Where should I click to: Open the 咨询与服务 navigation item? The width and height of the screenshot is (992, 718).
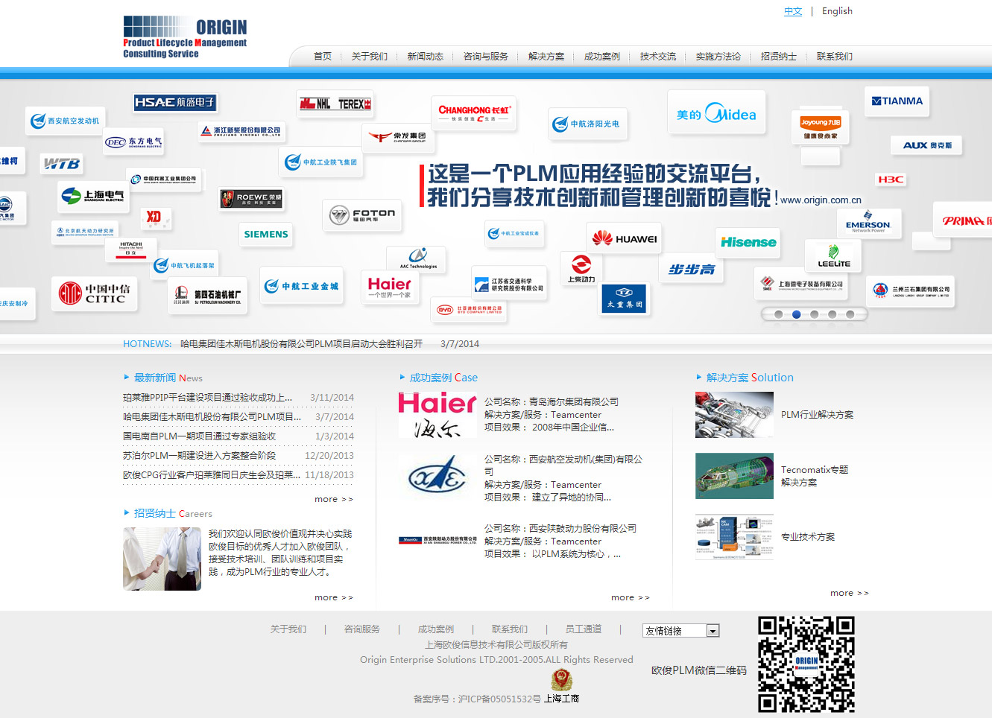486,57
